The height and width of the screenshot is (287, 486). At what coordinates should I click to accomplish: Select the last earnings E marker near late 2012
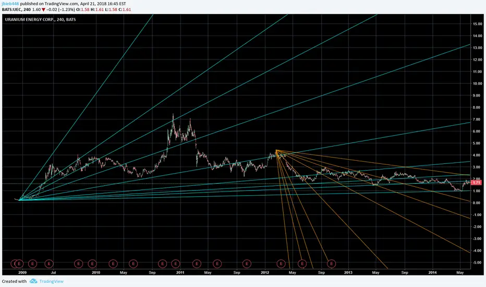click(x=331, y=264)
